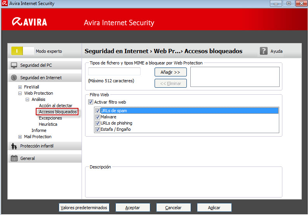Uncheck Activar filtro web checkbox
The image size is (308, 215).
[90, 102]
